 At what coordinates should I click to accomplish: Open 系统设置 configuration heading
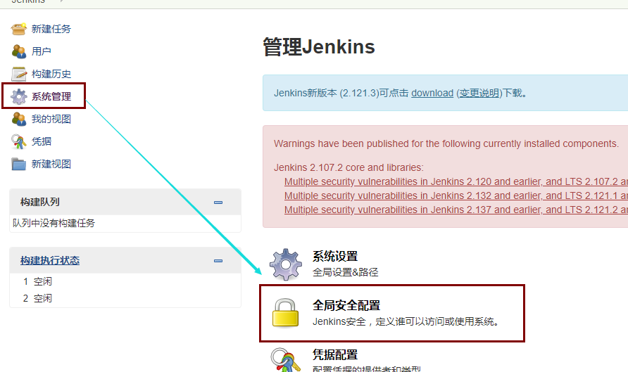coord(335,257)
